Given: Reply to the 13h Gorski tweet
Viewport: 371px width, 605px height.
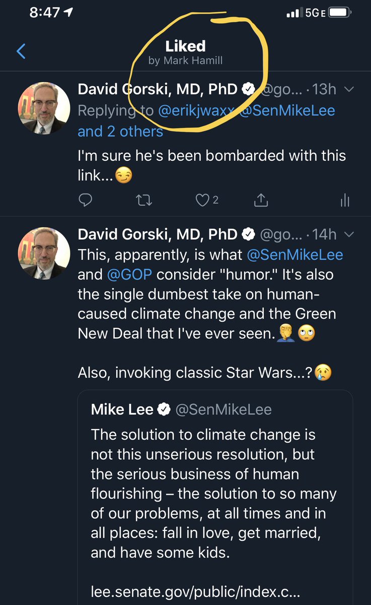Looking at the screenshot, I should 86,201.
